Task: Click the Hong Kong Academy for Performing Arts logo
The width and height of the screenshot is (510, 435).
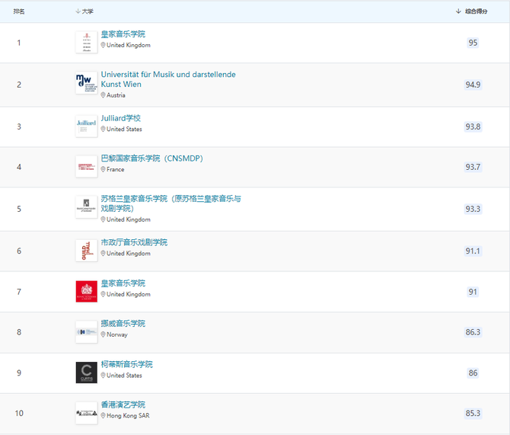Action: pyautogui.click(x=87, y=413)
